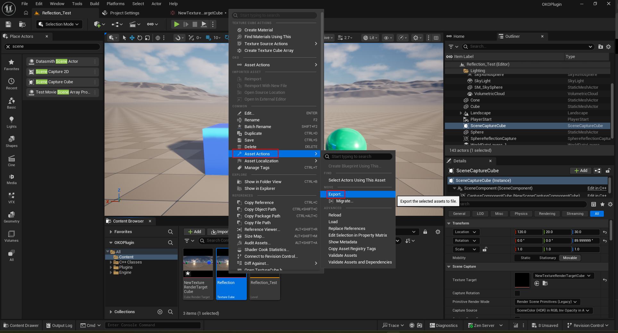The width and height of the screenshot is (618, 333).
Task: Click the console command input field
Action: tap(153, 325)
